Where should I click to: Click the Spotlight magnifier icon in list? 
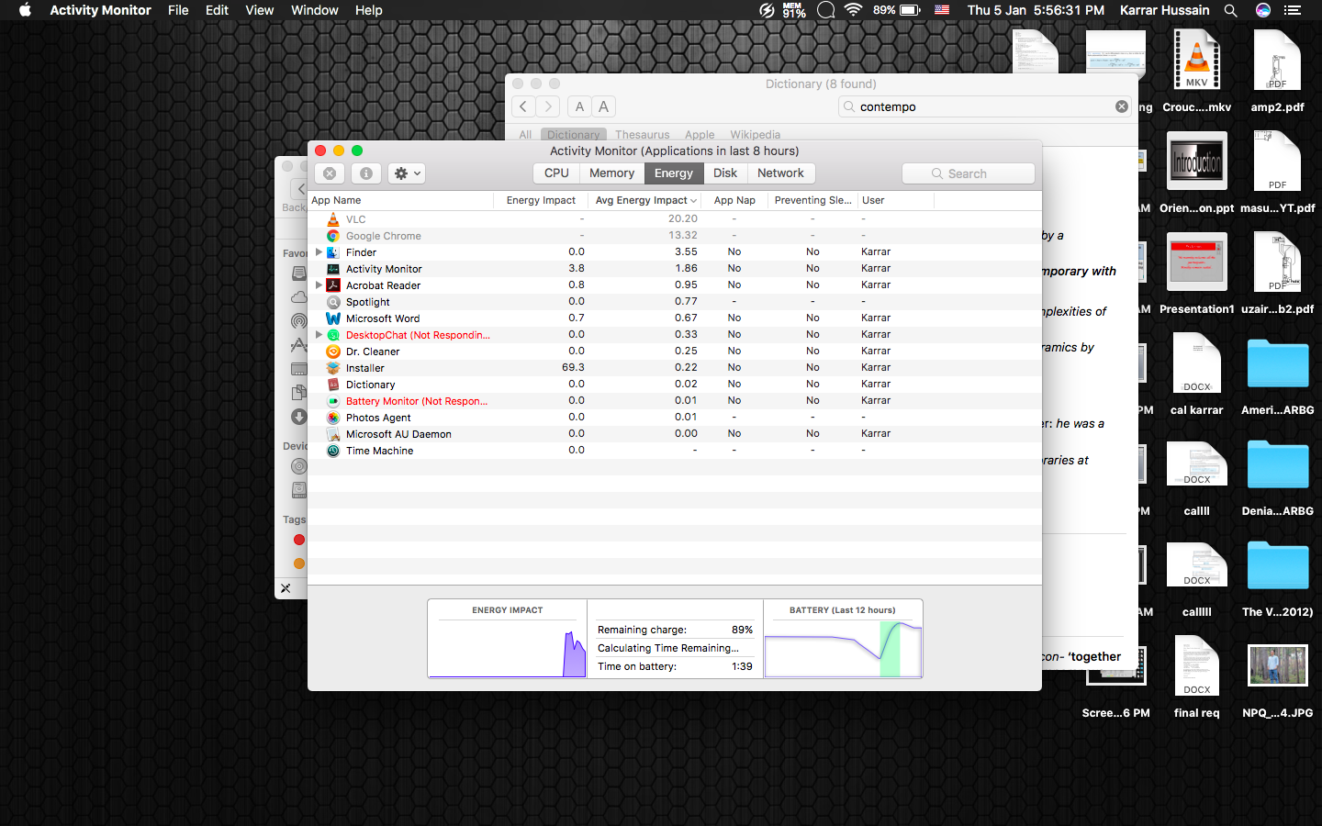333,302
